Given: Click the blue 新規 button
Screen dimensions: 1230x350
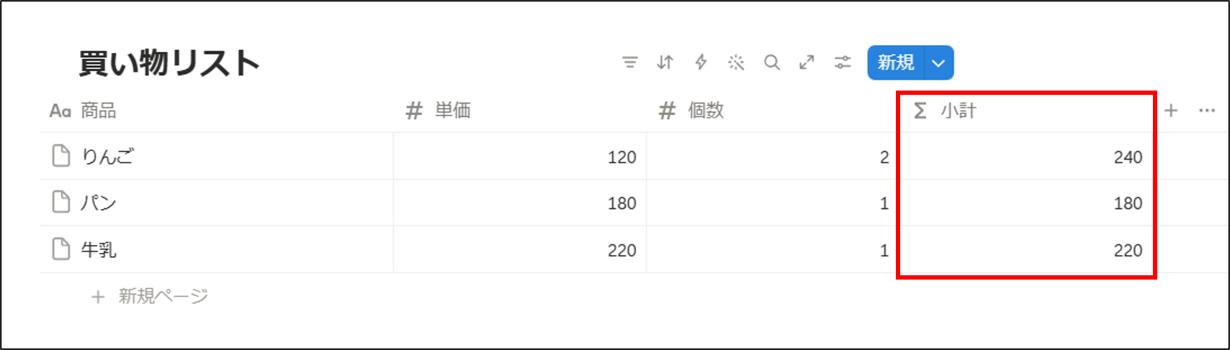Looking at the screenshot, I should 896,63.
